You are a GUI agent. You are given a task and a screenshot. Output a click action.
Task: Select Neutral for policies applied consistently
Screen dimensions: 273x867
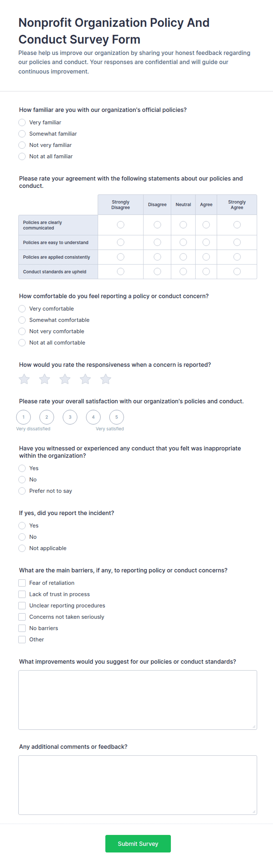pyautogui.click(x=183, y=257)
